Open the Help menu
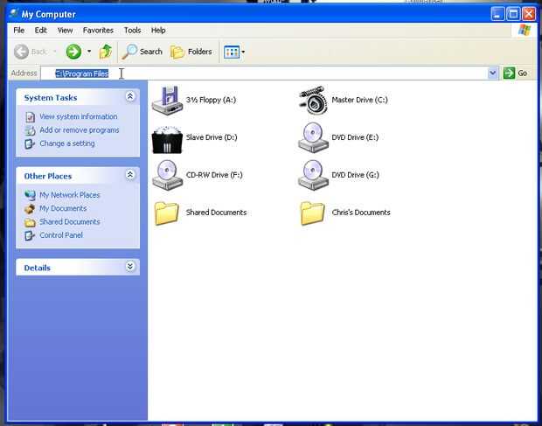Screen dimensions: 542x426 pos(158,31)
